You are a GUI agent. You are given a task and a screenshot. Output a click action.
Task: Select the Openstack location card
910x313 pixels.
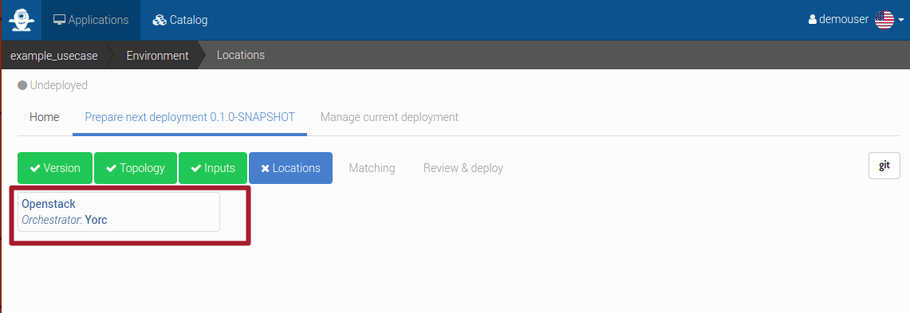(119, 212)
